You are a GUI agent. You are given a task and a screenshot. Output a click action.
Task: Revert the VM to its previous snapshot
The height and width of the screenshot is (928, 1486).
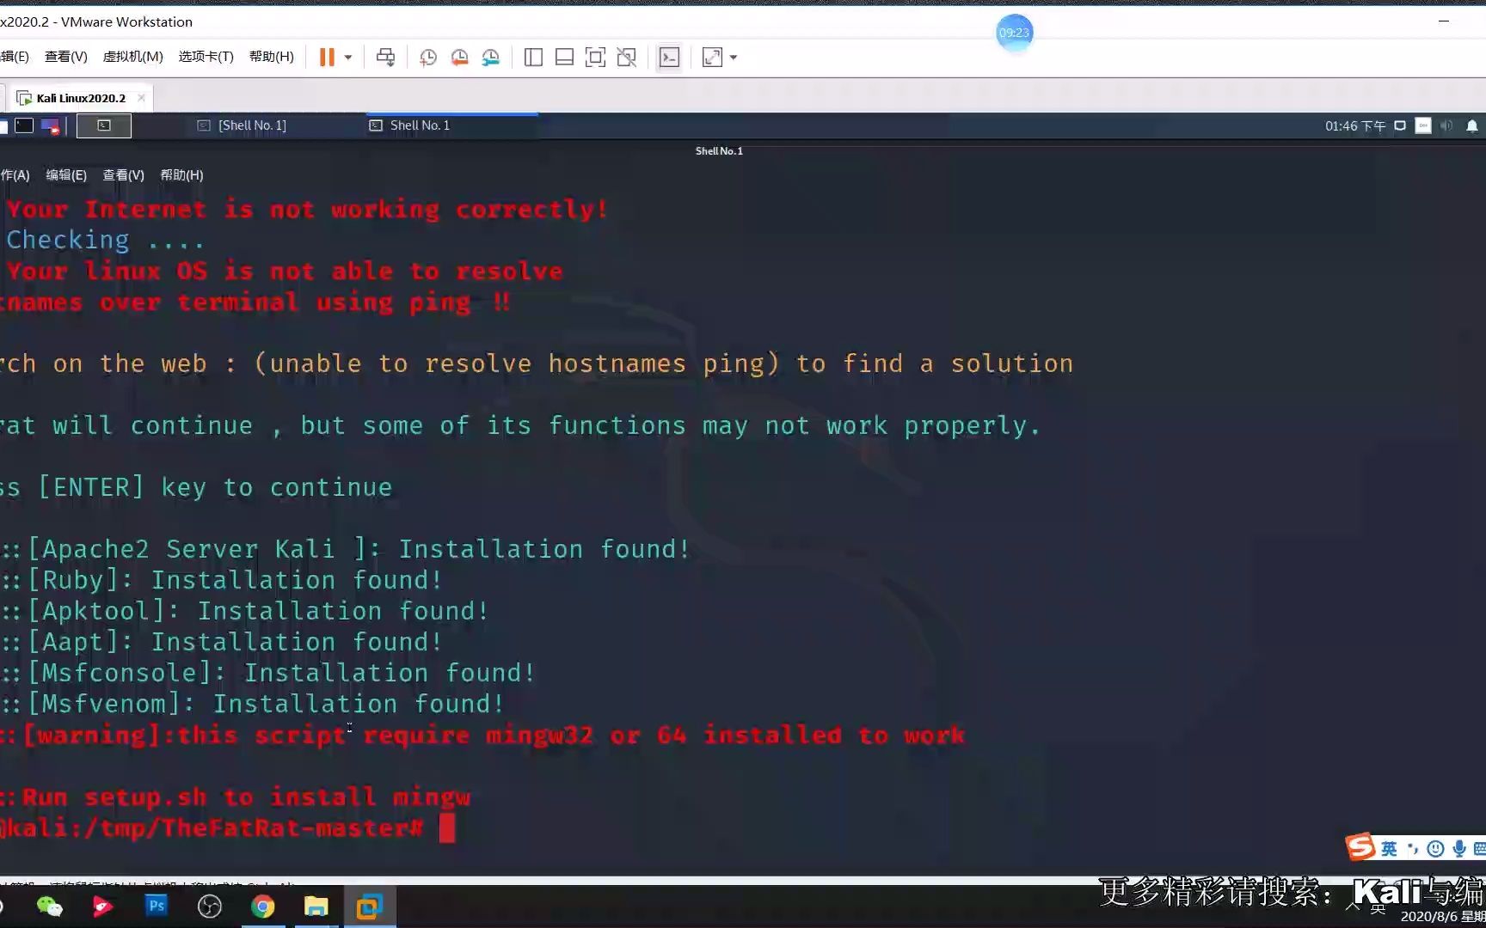tap(460, 58)
